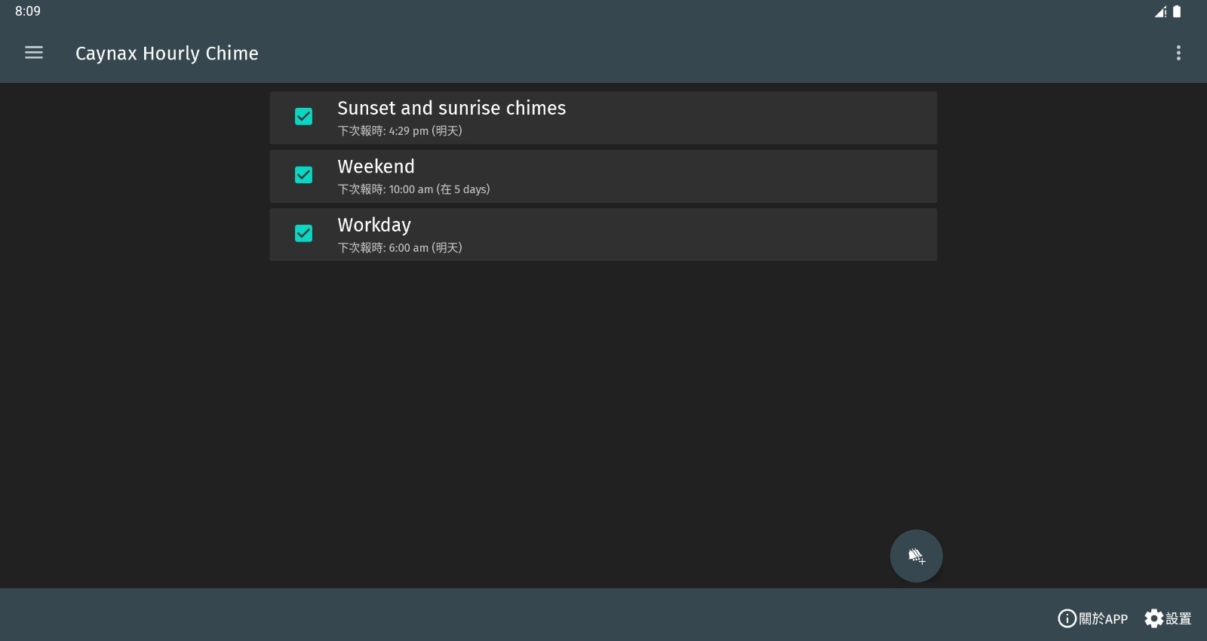Tap the Caynax Hourly Chime title
The height and width of the screenshot is (641, 1207).
(167, 54)
